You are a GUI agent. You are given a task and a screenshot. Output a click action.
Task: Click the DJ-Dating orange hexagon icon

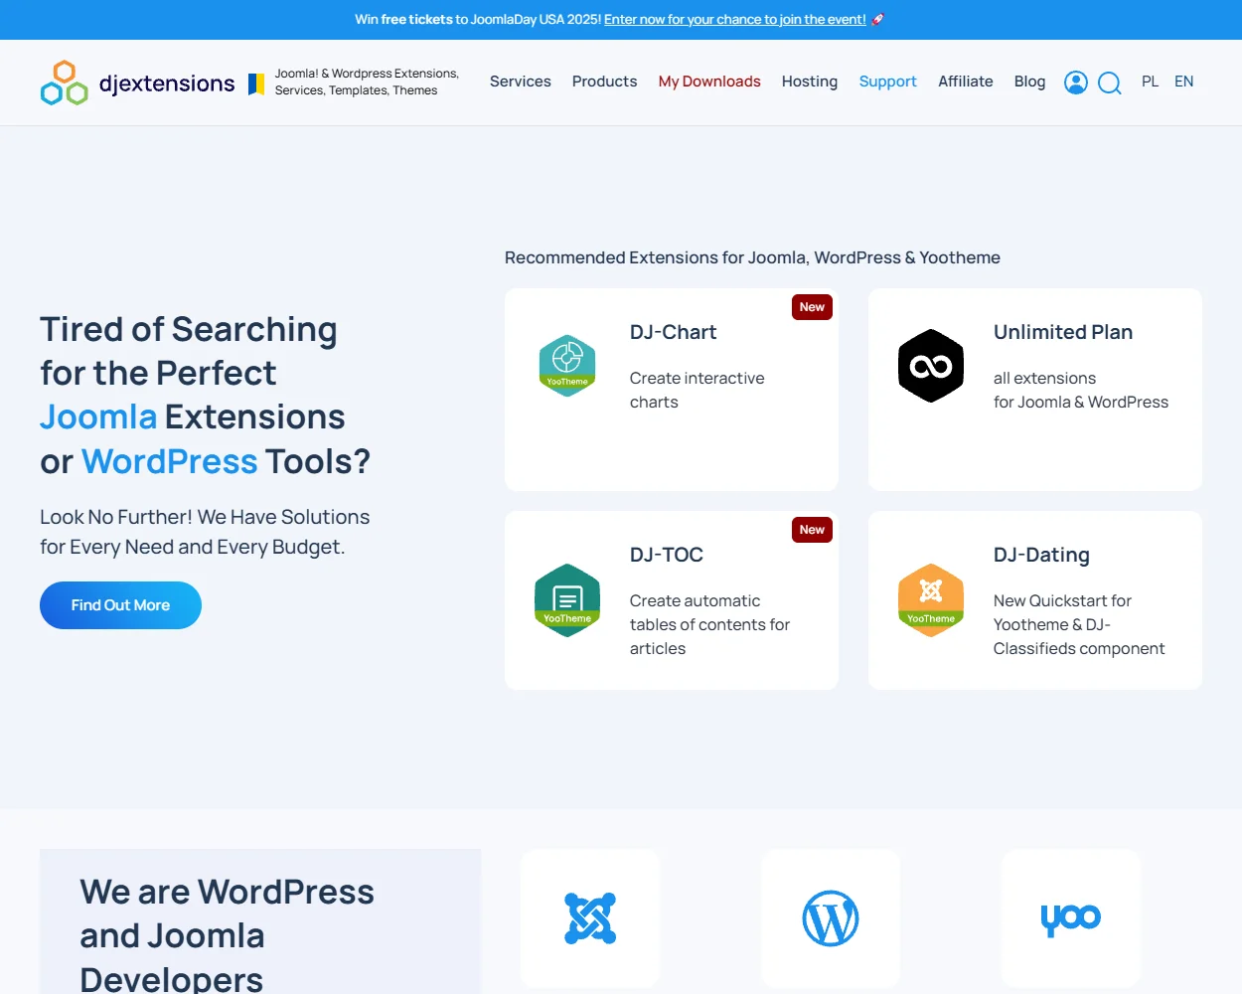[931, 600]
